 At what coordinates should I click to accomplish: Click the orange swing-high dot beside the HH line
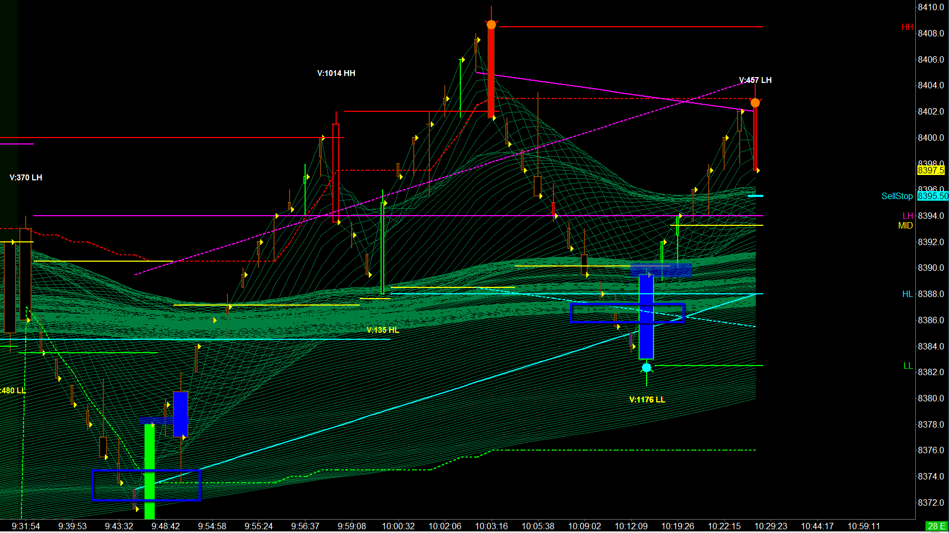491,25
